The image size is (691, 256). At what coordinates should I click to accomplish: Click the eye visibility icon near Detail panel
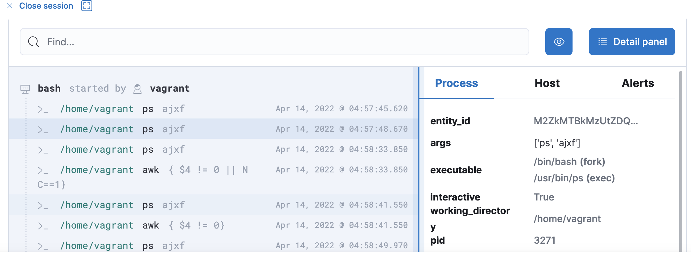[559, 41]
